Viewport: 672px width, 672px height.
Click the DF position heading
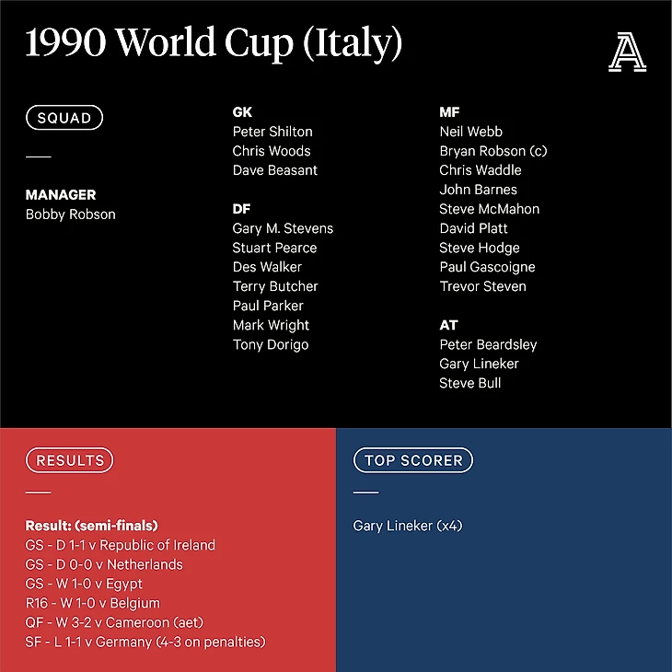click(241, 209)
